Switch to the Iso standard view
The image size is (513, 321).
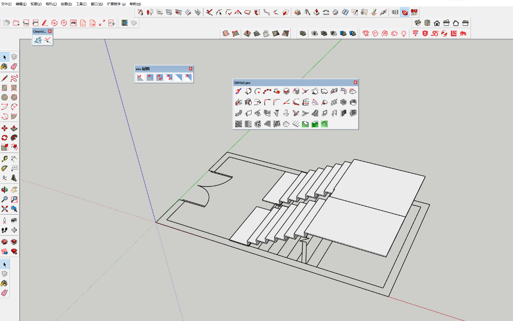click(417, 23)
